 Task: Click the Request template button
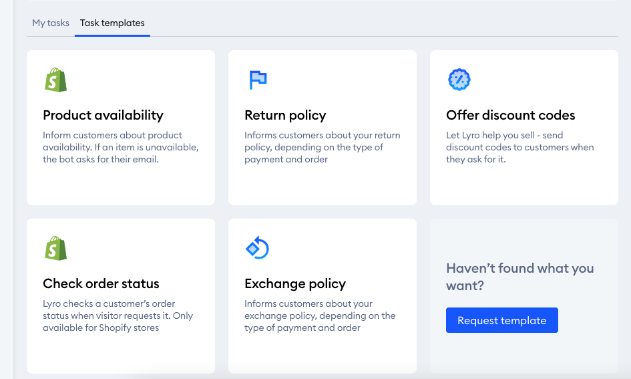click(502, 320)
